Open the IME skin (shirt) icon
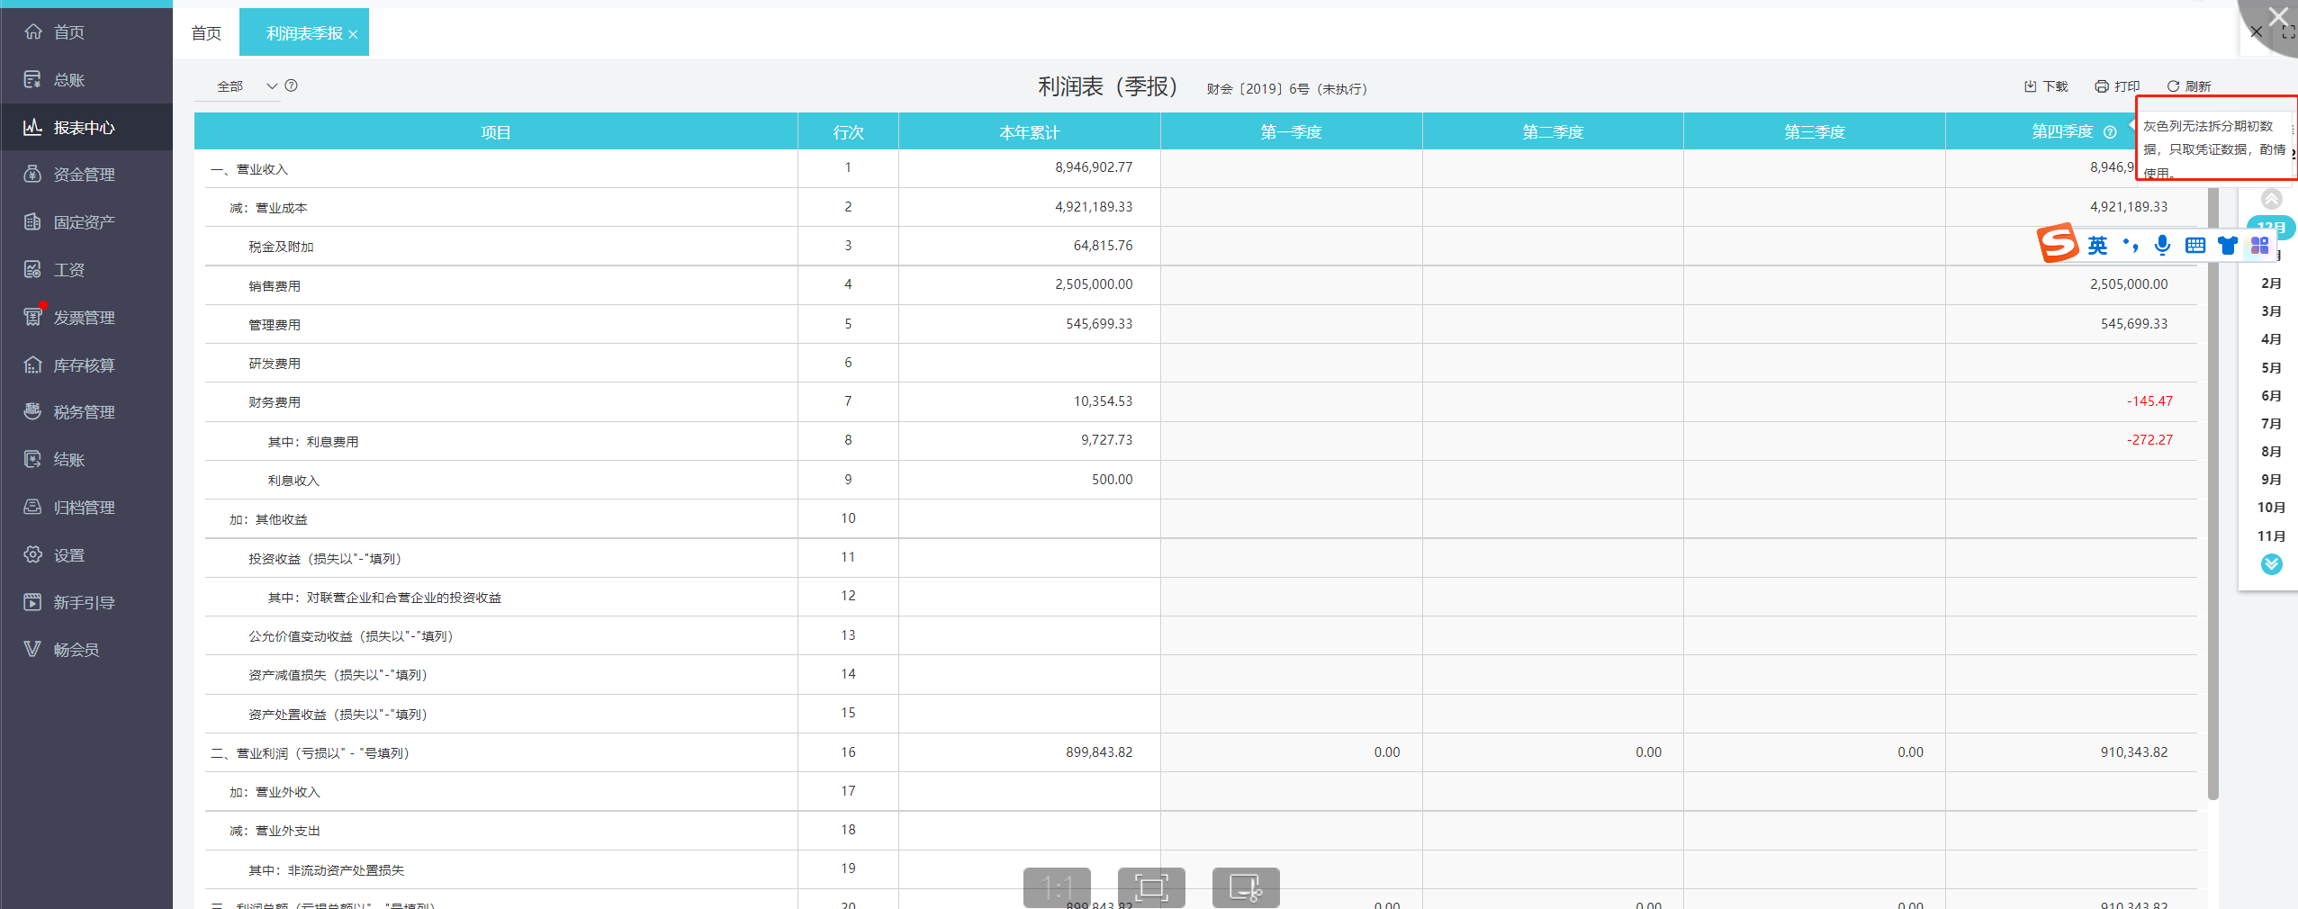2298x909 pixels. coord(2228,245)
